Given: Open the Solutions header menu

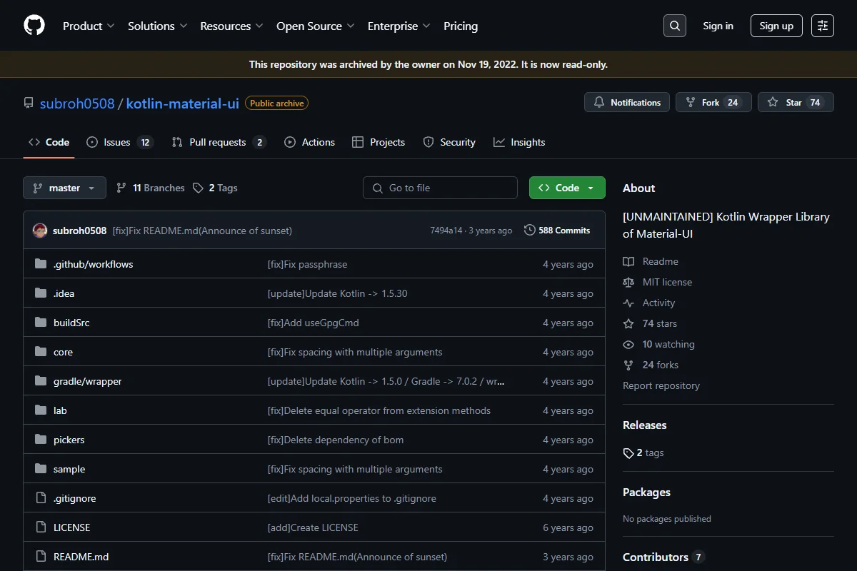Looking at the screenshot, I should pos(157,26).
